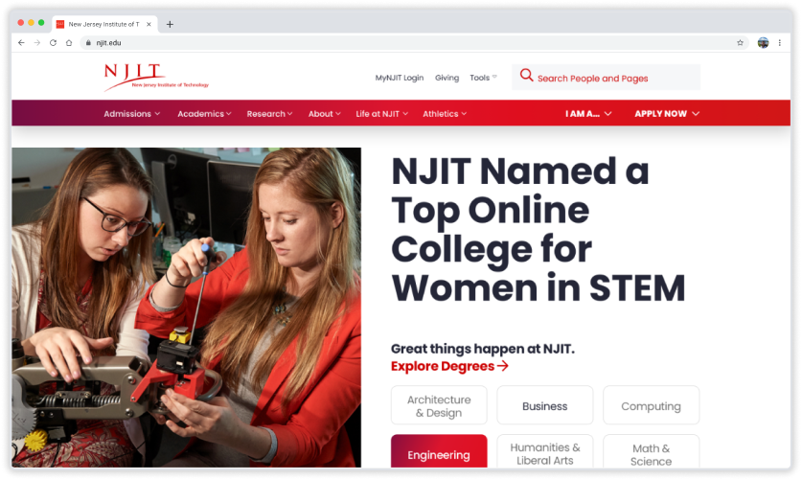Open the APPLY NOW dropdown

[x=667, y=114]
